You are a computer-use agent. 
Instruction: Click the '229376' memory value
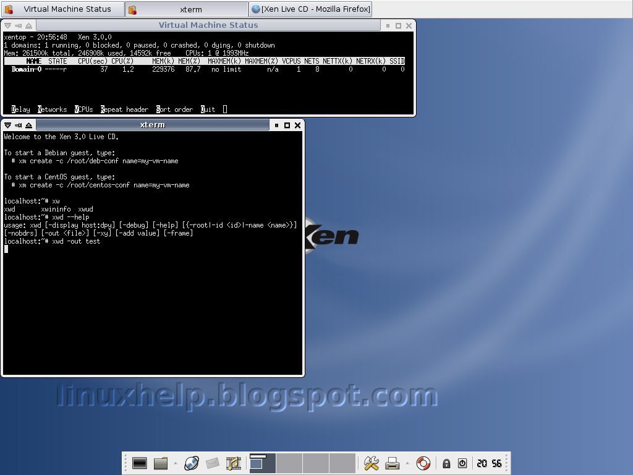pos(163,69)
